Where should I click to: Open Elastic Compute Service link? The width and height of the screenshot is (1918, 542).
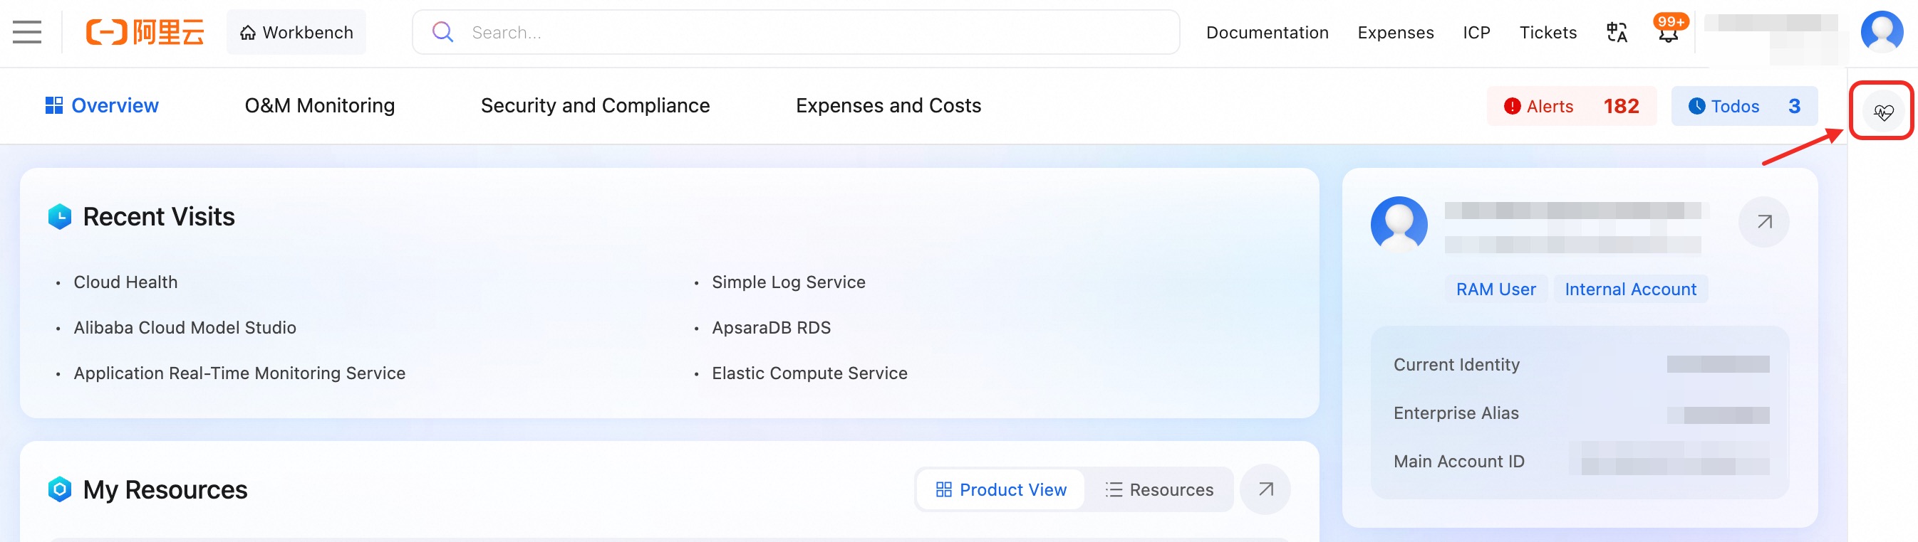pos(809,373)
